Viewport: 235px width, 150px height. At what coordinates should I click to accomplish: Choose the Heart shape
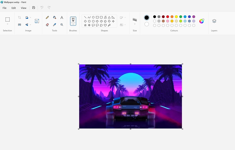coord(105,25)
